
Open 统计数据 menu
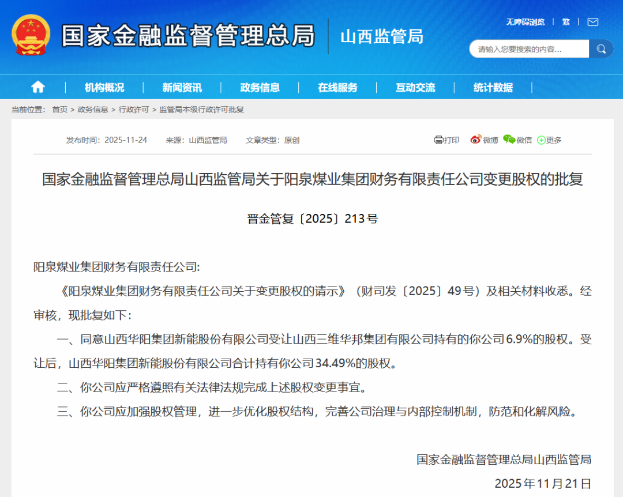[493, 88]
